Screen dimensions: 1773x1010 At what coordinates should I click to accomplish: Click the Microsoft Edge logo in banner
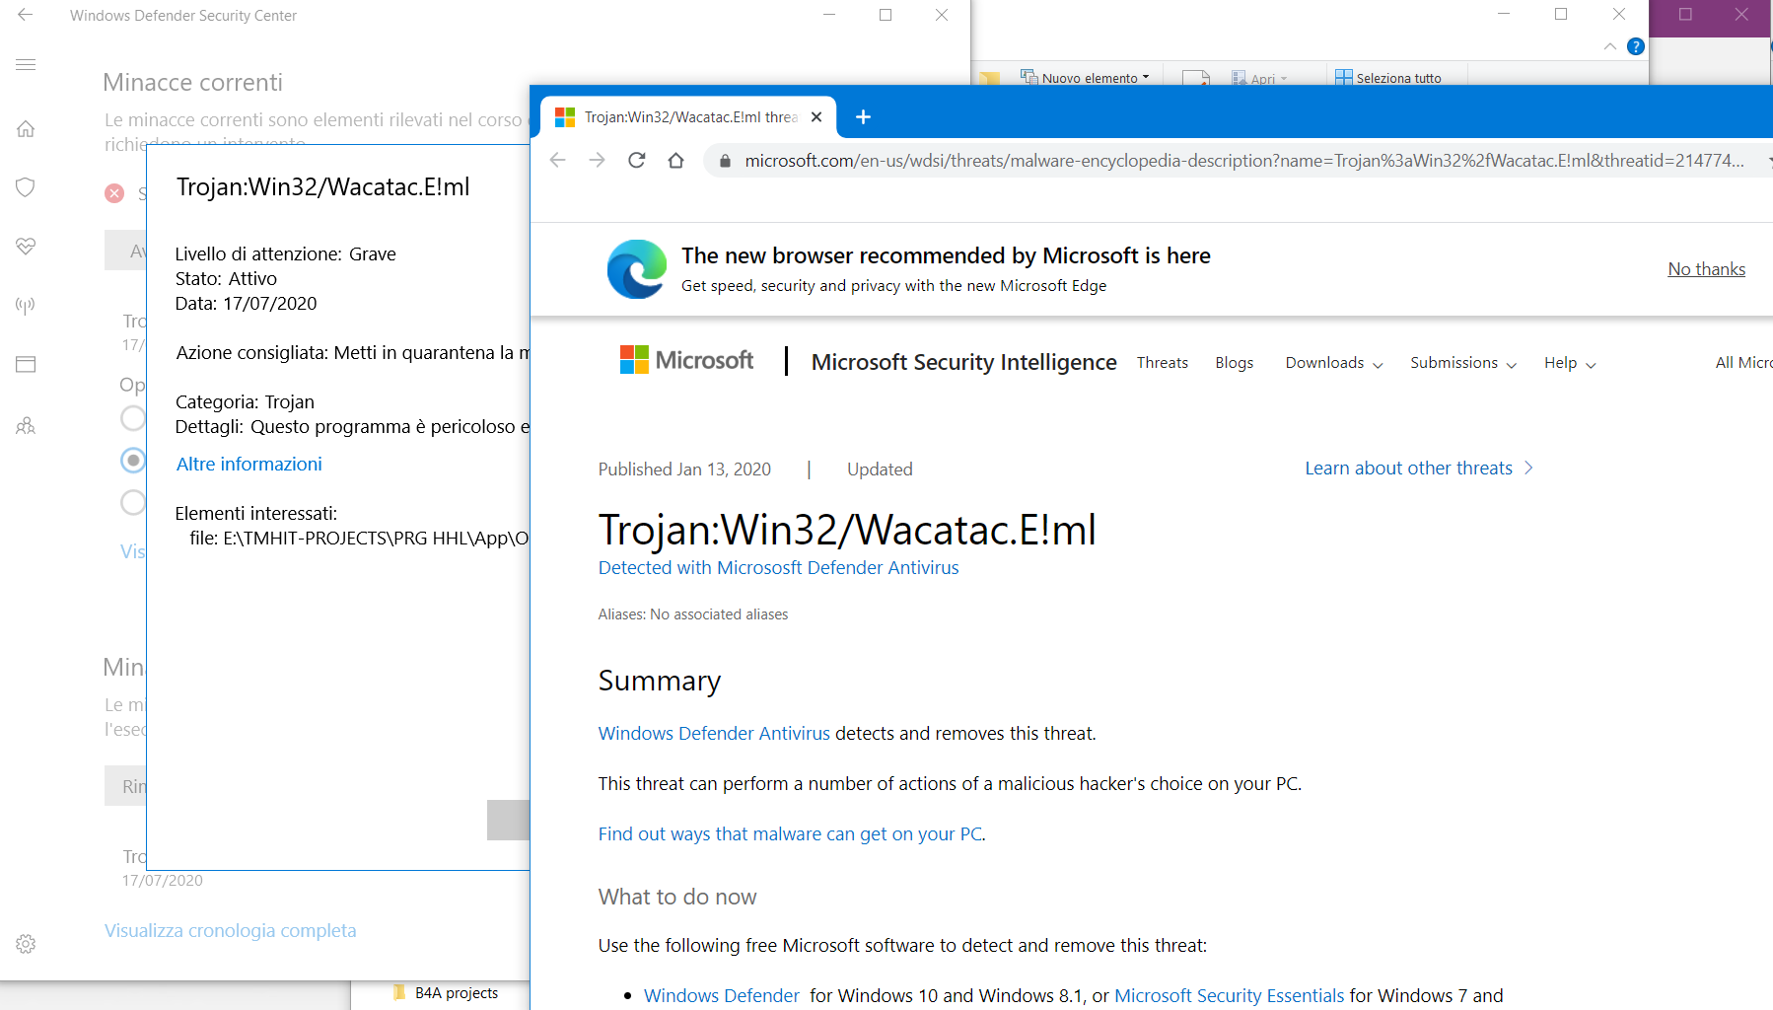click(x=637, y=269)
